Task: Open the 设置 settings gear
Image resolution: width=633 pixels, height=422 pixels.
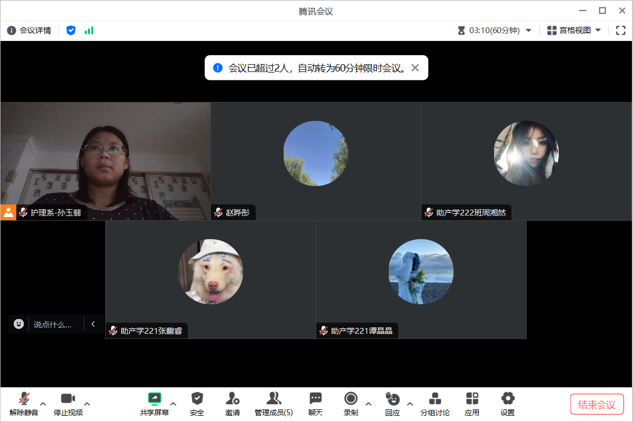Action: [x=507, y=399]
